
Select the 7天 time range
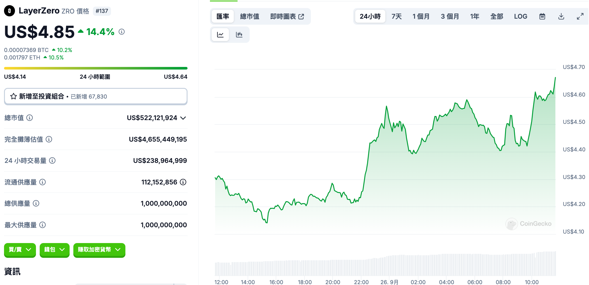(x=397, y=16)
